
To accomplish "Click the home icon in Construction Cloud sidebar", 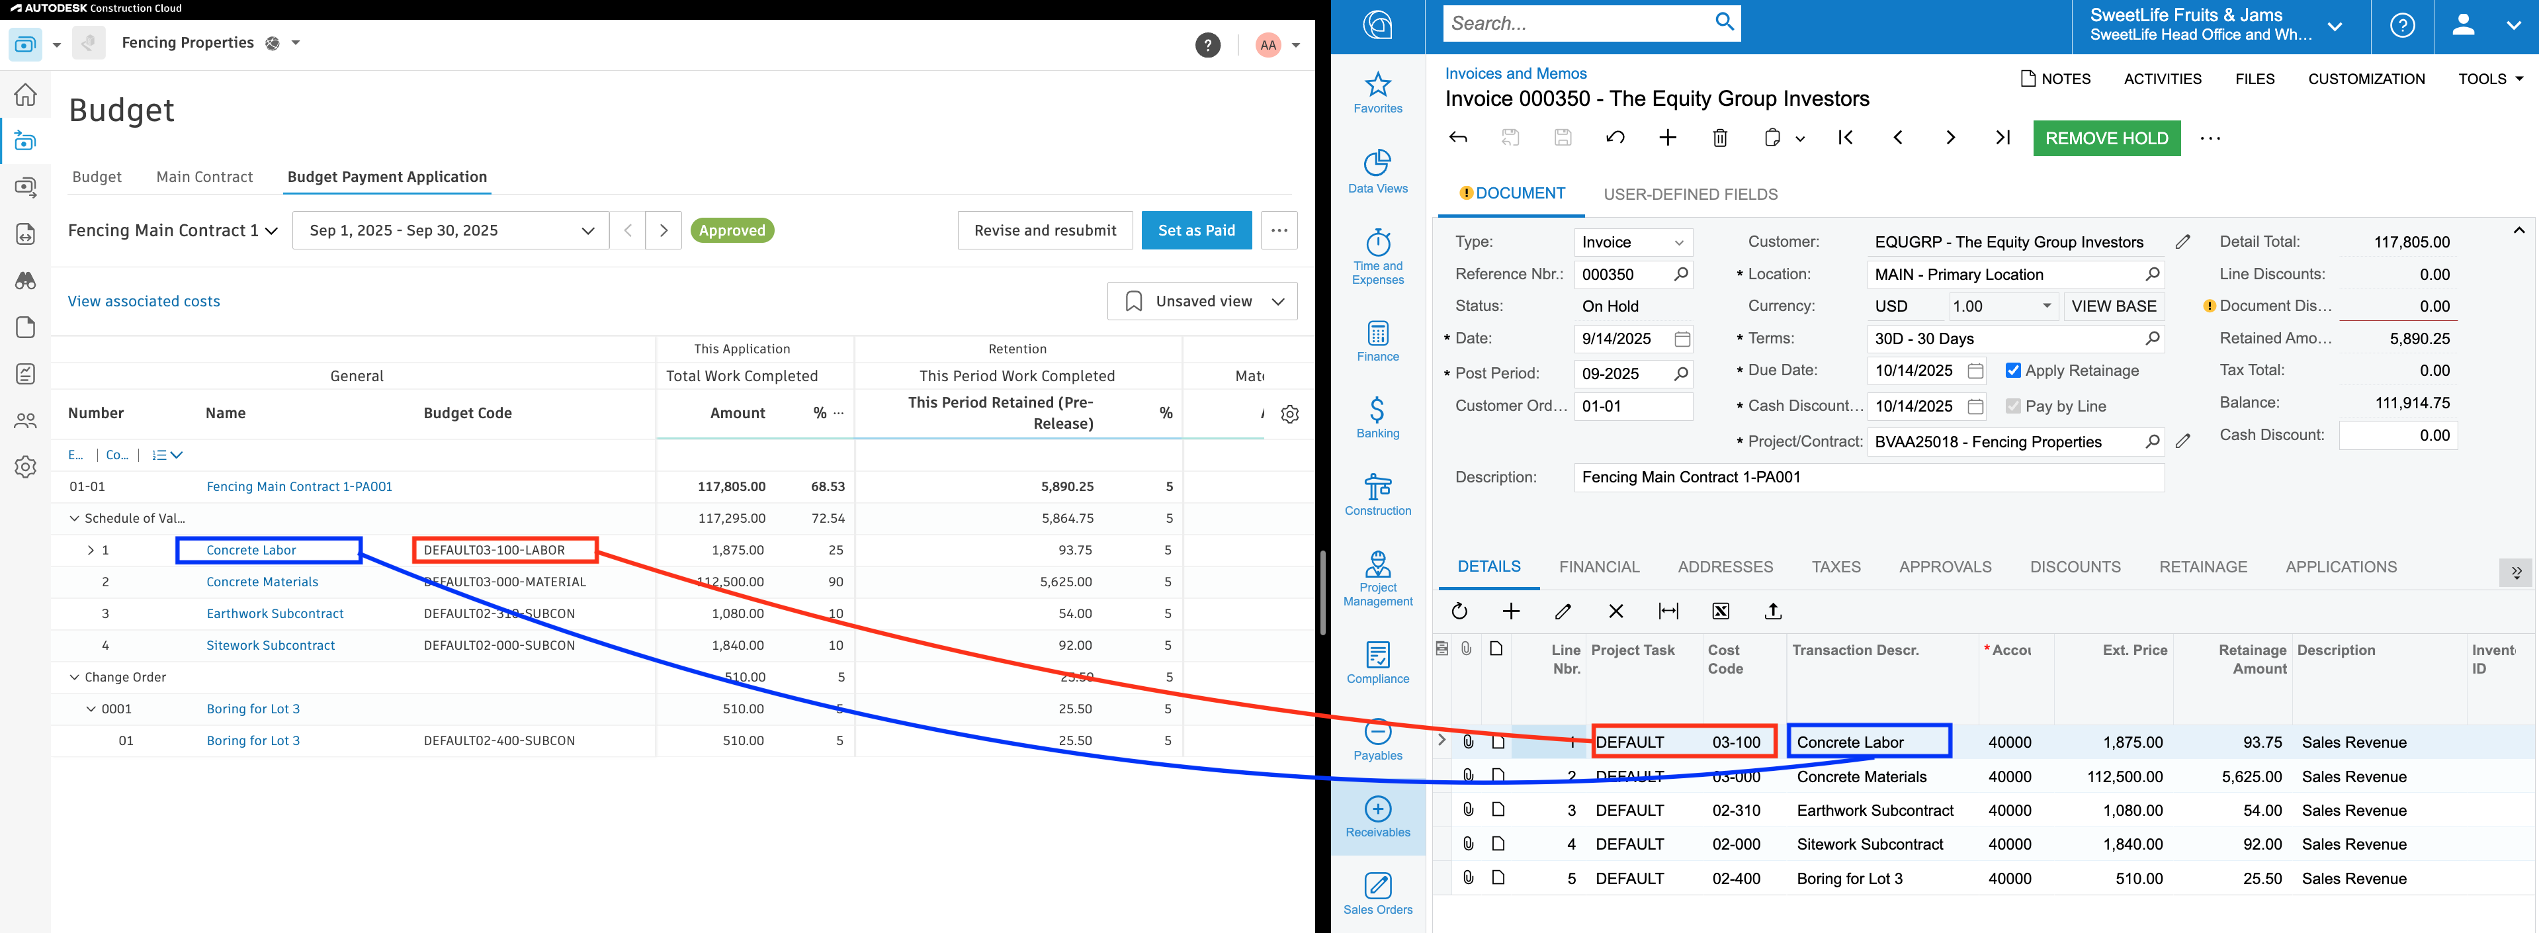I will coord(24,95).
